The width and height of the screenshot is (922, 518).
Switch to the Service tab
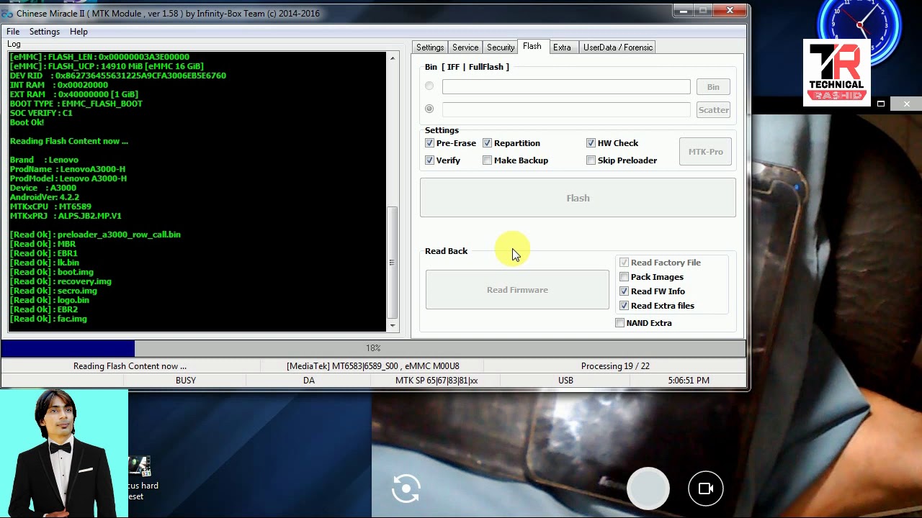point(465,47)
